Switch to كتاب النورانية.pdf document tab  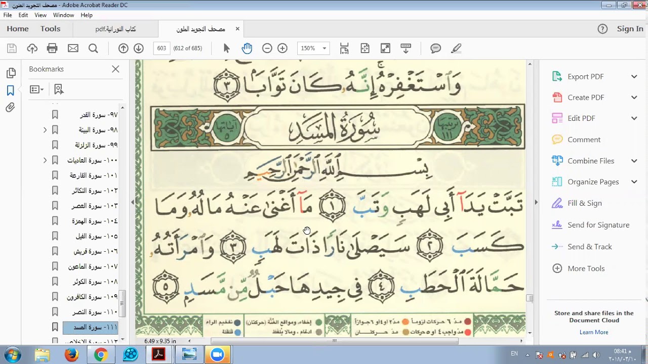point(115,29)
